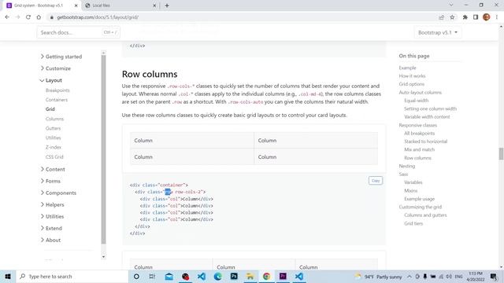Image resolution: width=504 pixels, height=283 pixels.
Task: Open the volume icon in system tray
Action: [x=449, y=276]
